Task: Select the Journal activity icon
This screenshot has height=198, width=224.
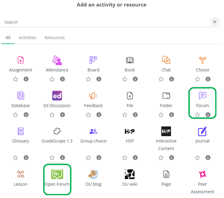Action: (x=202, y=131)
